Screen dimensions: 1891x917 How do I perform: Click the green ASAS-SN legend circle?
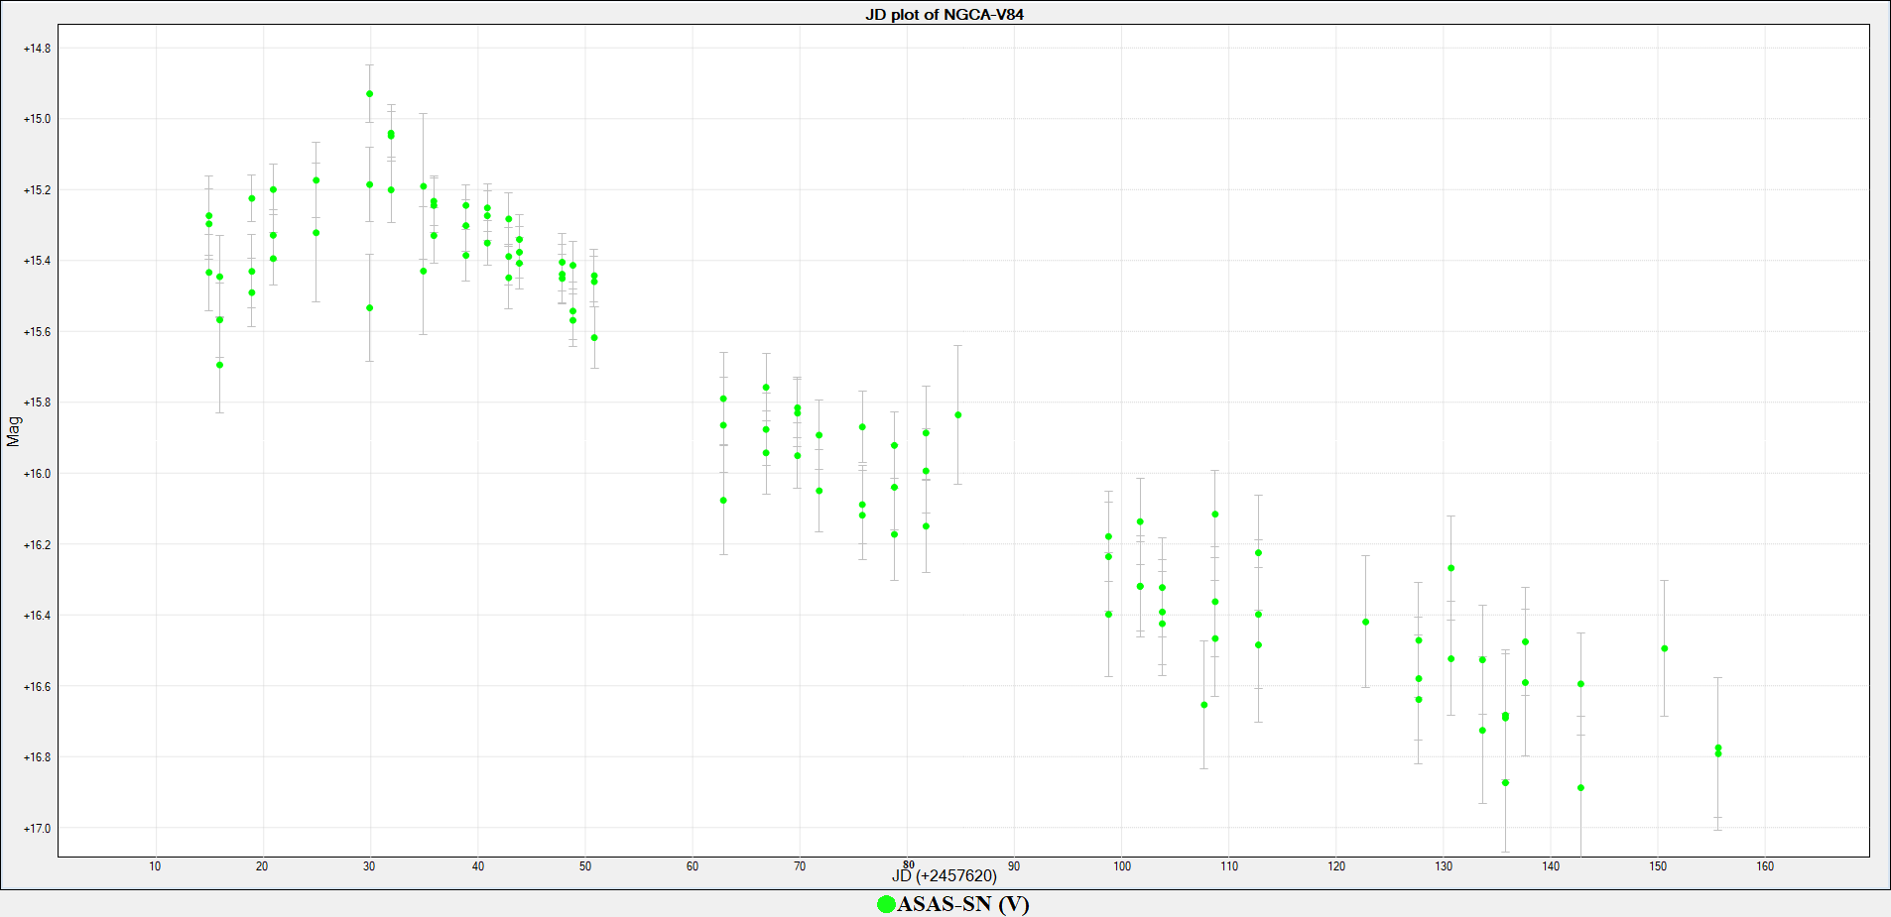[886, 904]
